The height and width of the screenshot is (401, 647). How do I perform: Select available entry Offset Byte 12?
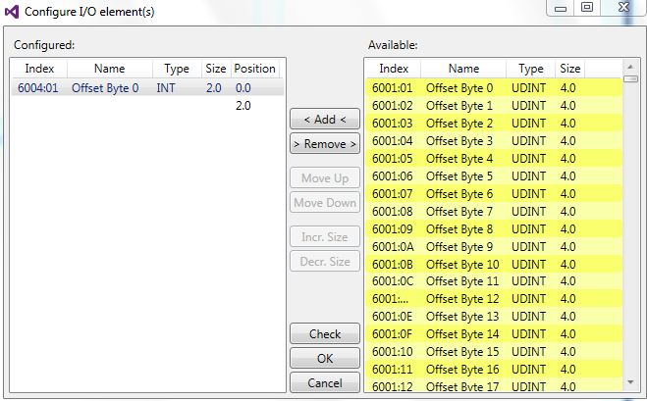[494, 298]
